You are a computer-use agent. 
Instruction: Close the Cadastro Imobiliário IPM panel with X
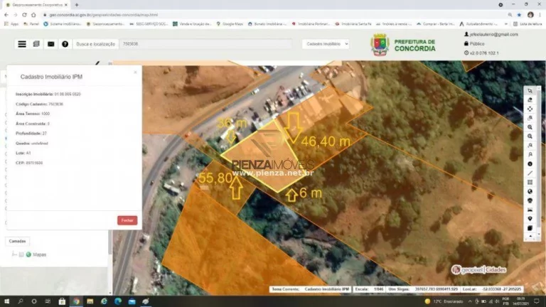pyautogui.click(x=135, y=72)
